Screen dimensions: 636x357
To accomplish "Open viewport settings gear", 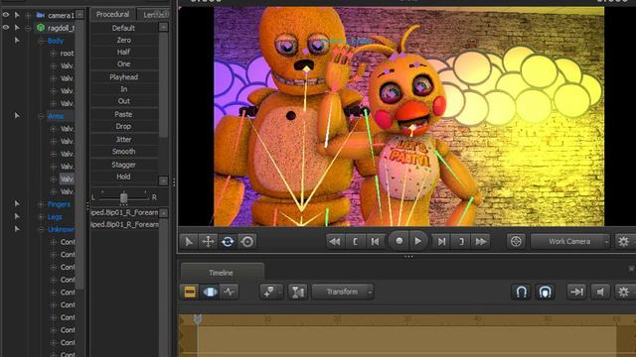I will [x=623, y=242].
